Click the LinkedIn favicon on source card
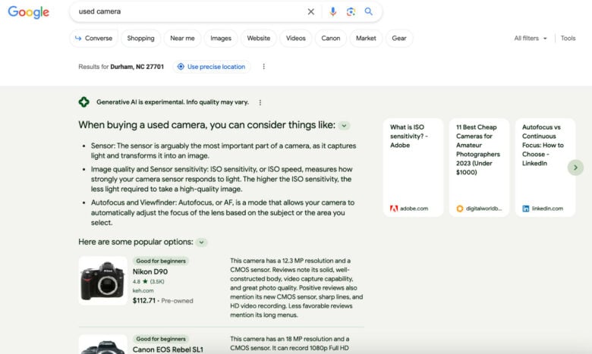Image resolution: width=592 pixels, height=354 pixels. coord(525,208)
